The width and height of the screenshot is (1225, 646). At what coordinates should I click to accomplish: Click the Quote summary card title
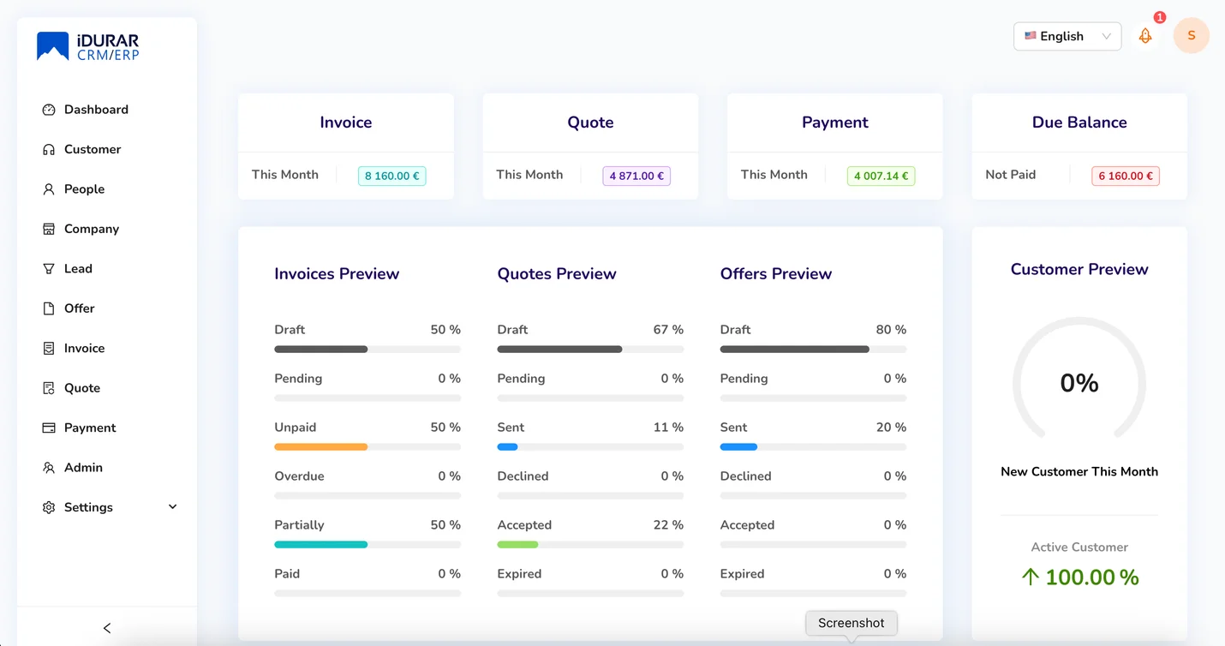pos(590,123)
